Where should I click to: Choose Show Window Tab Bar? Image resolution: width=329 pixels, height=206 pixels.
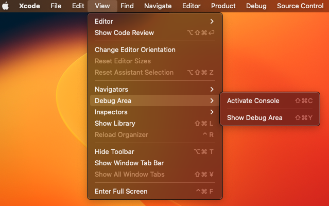pos(155,163)
